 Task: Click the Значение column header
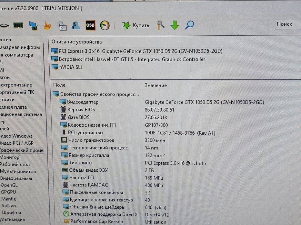click(156, 85)
